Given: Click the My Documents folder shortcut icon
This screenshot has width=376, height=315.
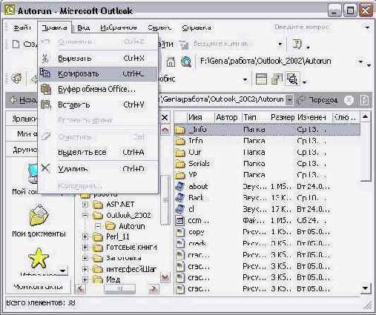Looking at the screenshot, I should [39, 216].
